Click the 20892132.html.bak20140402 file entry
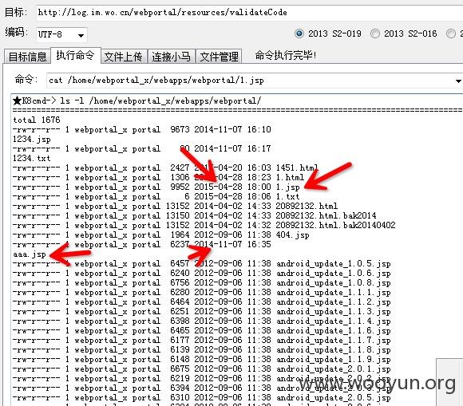Image resolution: width=463 pixels, height=406 pixels. [x=336, y=225]
